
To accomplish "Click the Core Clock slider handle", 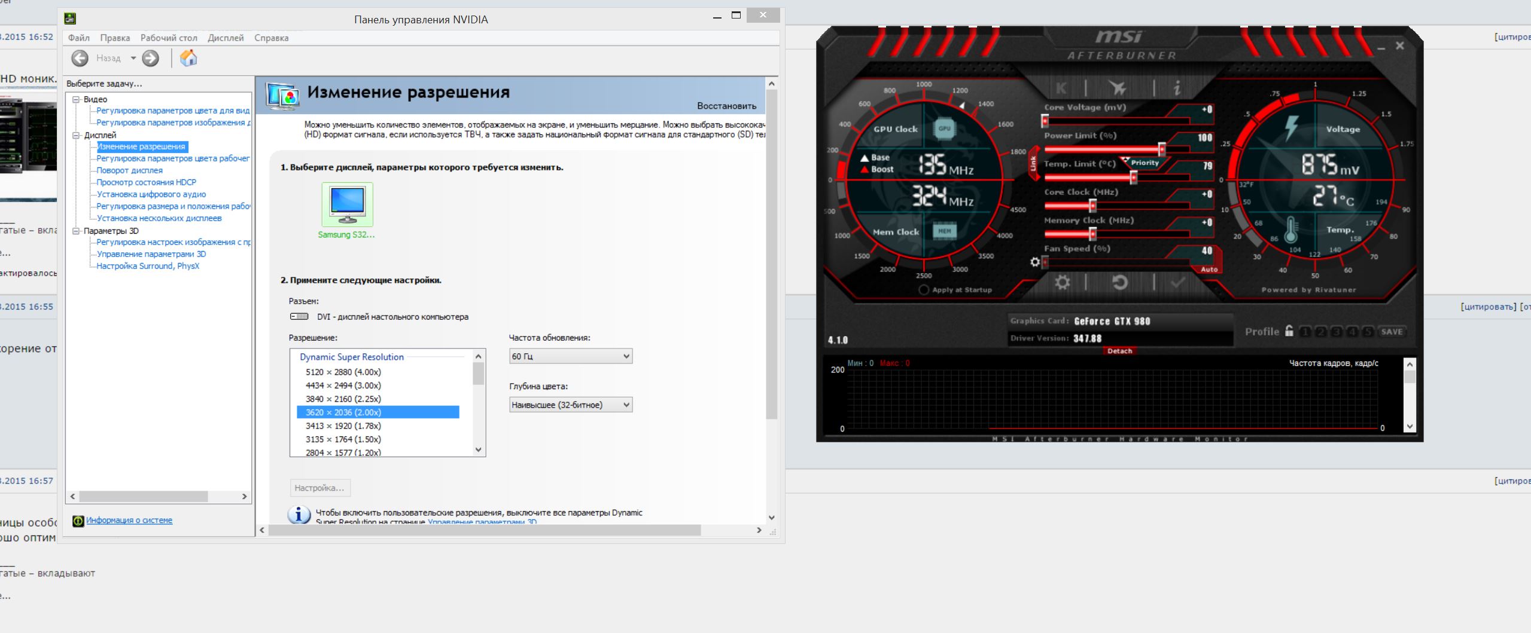I will (x=1092, y=206).
